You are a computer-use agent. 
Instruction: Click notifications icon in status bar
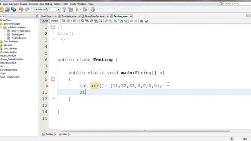[231, 139]
